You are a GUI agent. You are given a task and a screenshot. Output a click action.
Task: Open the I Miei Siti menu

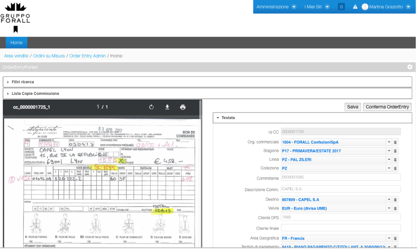[317, 7]
